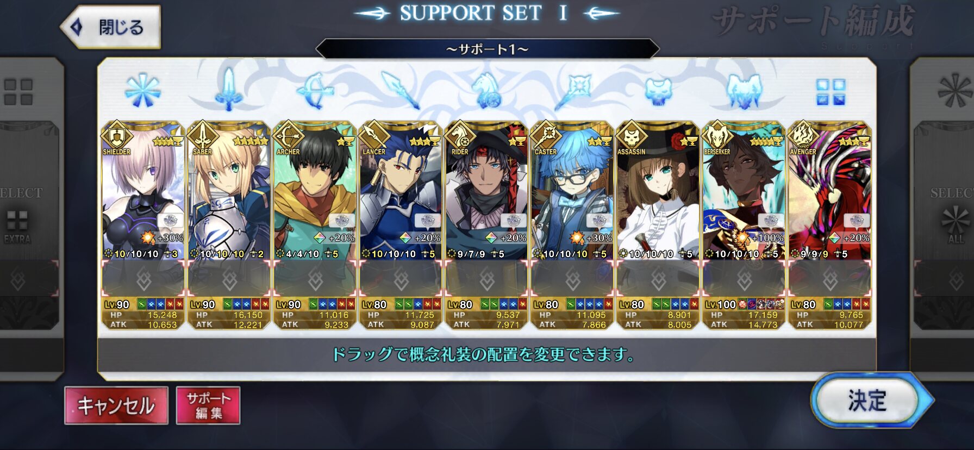Confirm with the 決定 button
This screenshot has width=974, height=450.
[869, 401]
